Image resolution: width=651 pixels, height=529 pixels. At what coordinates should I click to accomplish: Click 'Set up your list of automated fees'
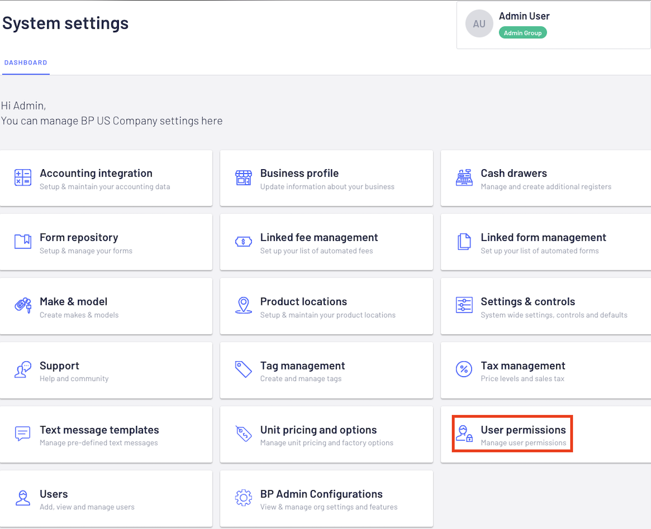pyautogui.click(x=316, y=251)
